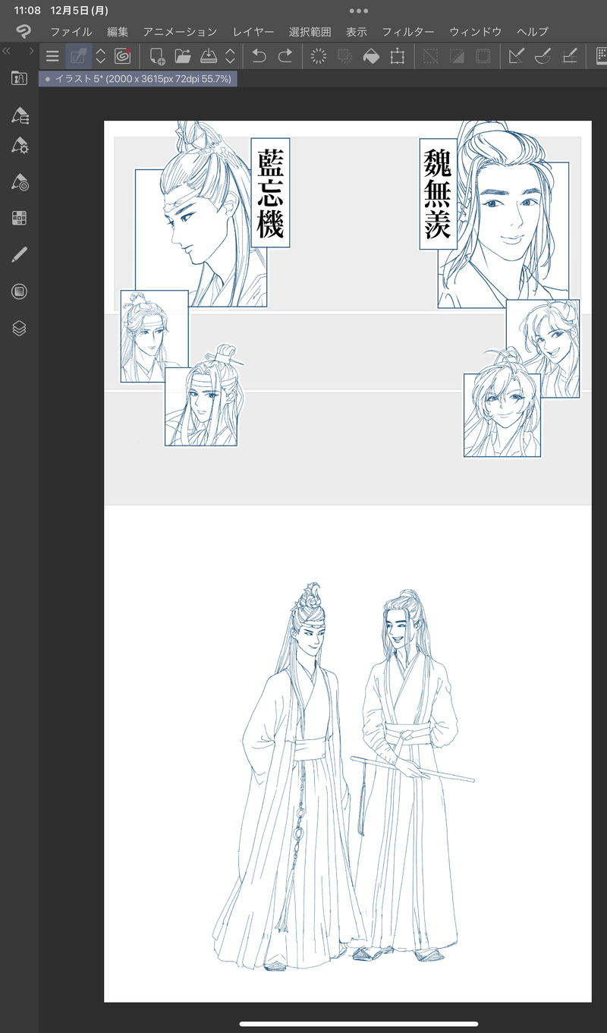
Task: Expand the stepper arrows beside edit mode icon
Action: [x=100, y=56]
